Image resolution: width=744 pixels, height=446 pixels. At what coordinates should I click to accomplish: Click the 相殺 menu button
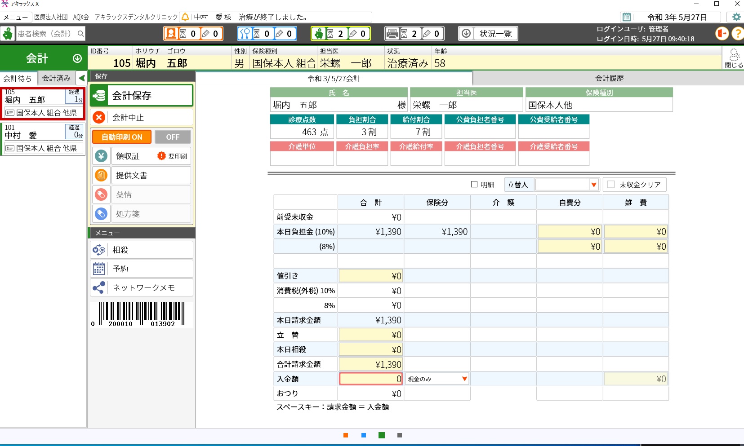[142, 250]
